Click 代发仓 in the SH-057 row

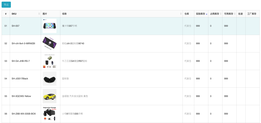tap(188, 26)
